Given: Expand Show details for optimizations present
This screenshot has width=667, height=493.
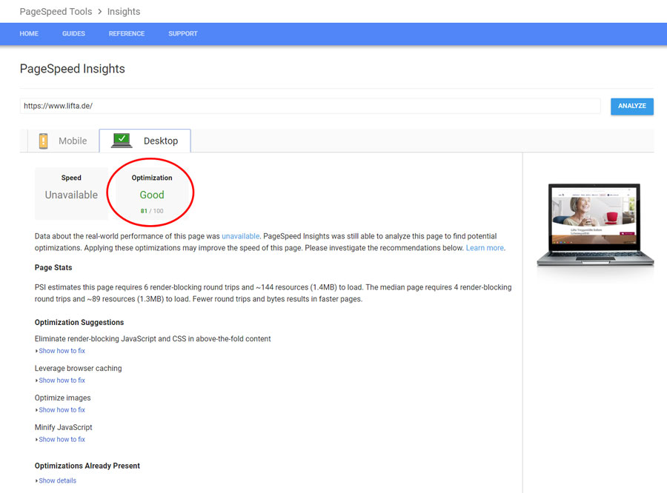Looking at the screenshot, I should [x=57, y=480].
